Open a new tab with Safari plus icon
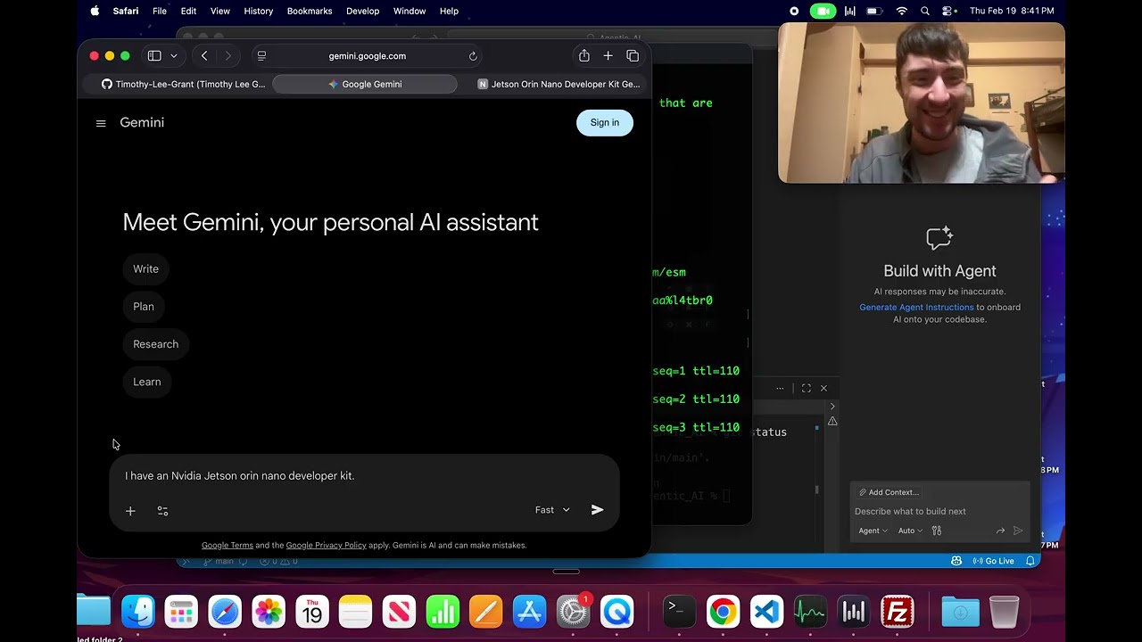 pos(608,55)
